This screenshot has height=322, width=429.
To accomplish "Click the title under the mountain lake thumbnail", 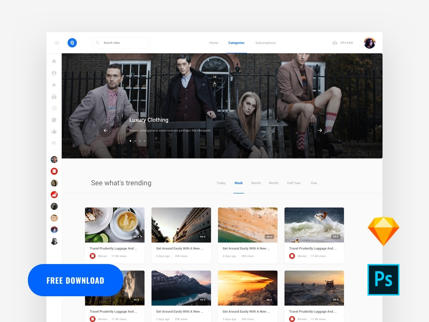I will pyautogui.click(x=180, y=311).
